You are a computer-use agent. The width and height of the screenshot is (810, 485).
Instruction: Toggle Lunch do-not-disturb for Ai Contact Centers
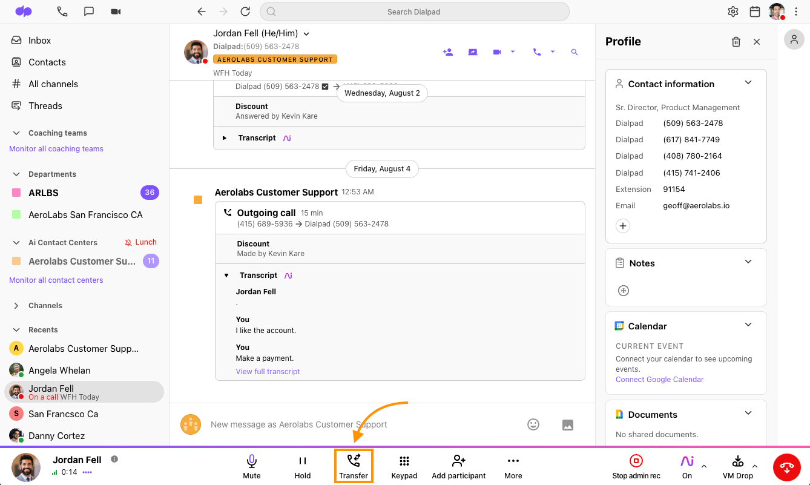click(x=140, y=242)
